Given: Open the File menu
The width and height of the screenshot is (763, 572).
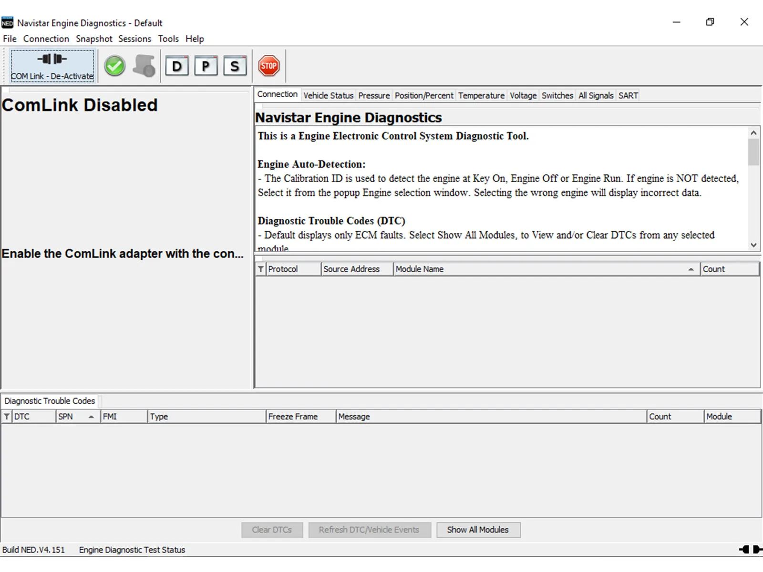Looking at the screenshot, I should click(10, 39).
